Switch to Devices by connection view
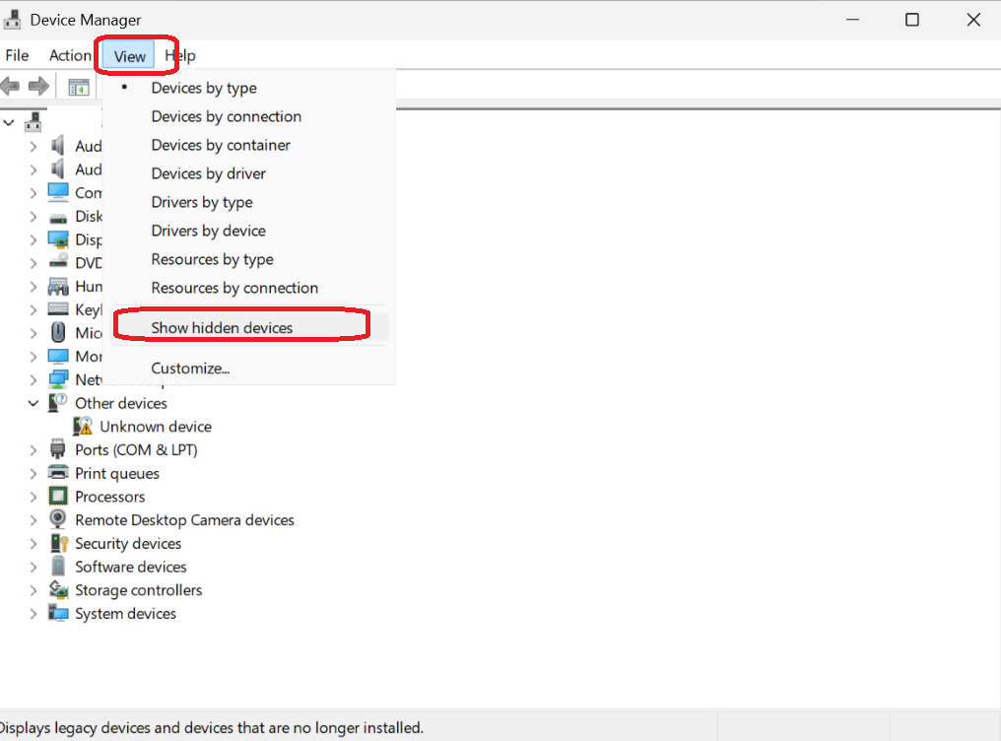This screenshot has height=741, width=1001. 226,117
